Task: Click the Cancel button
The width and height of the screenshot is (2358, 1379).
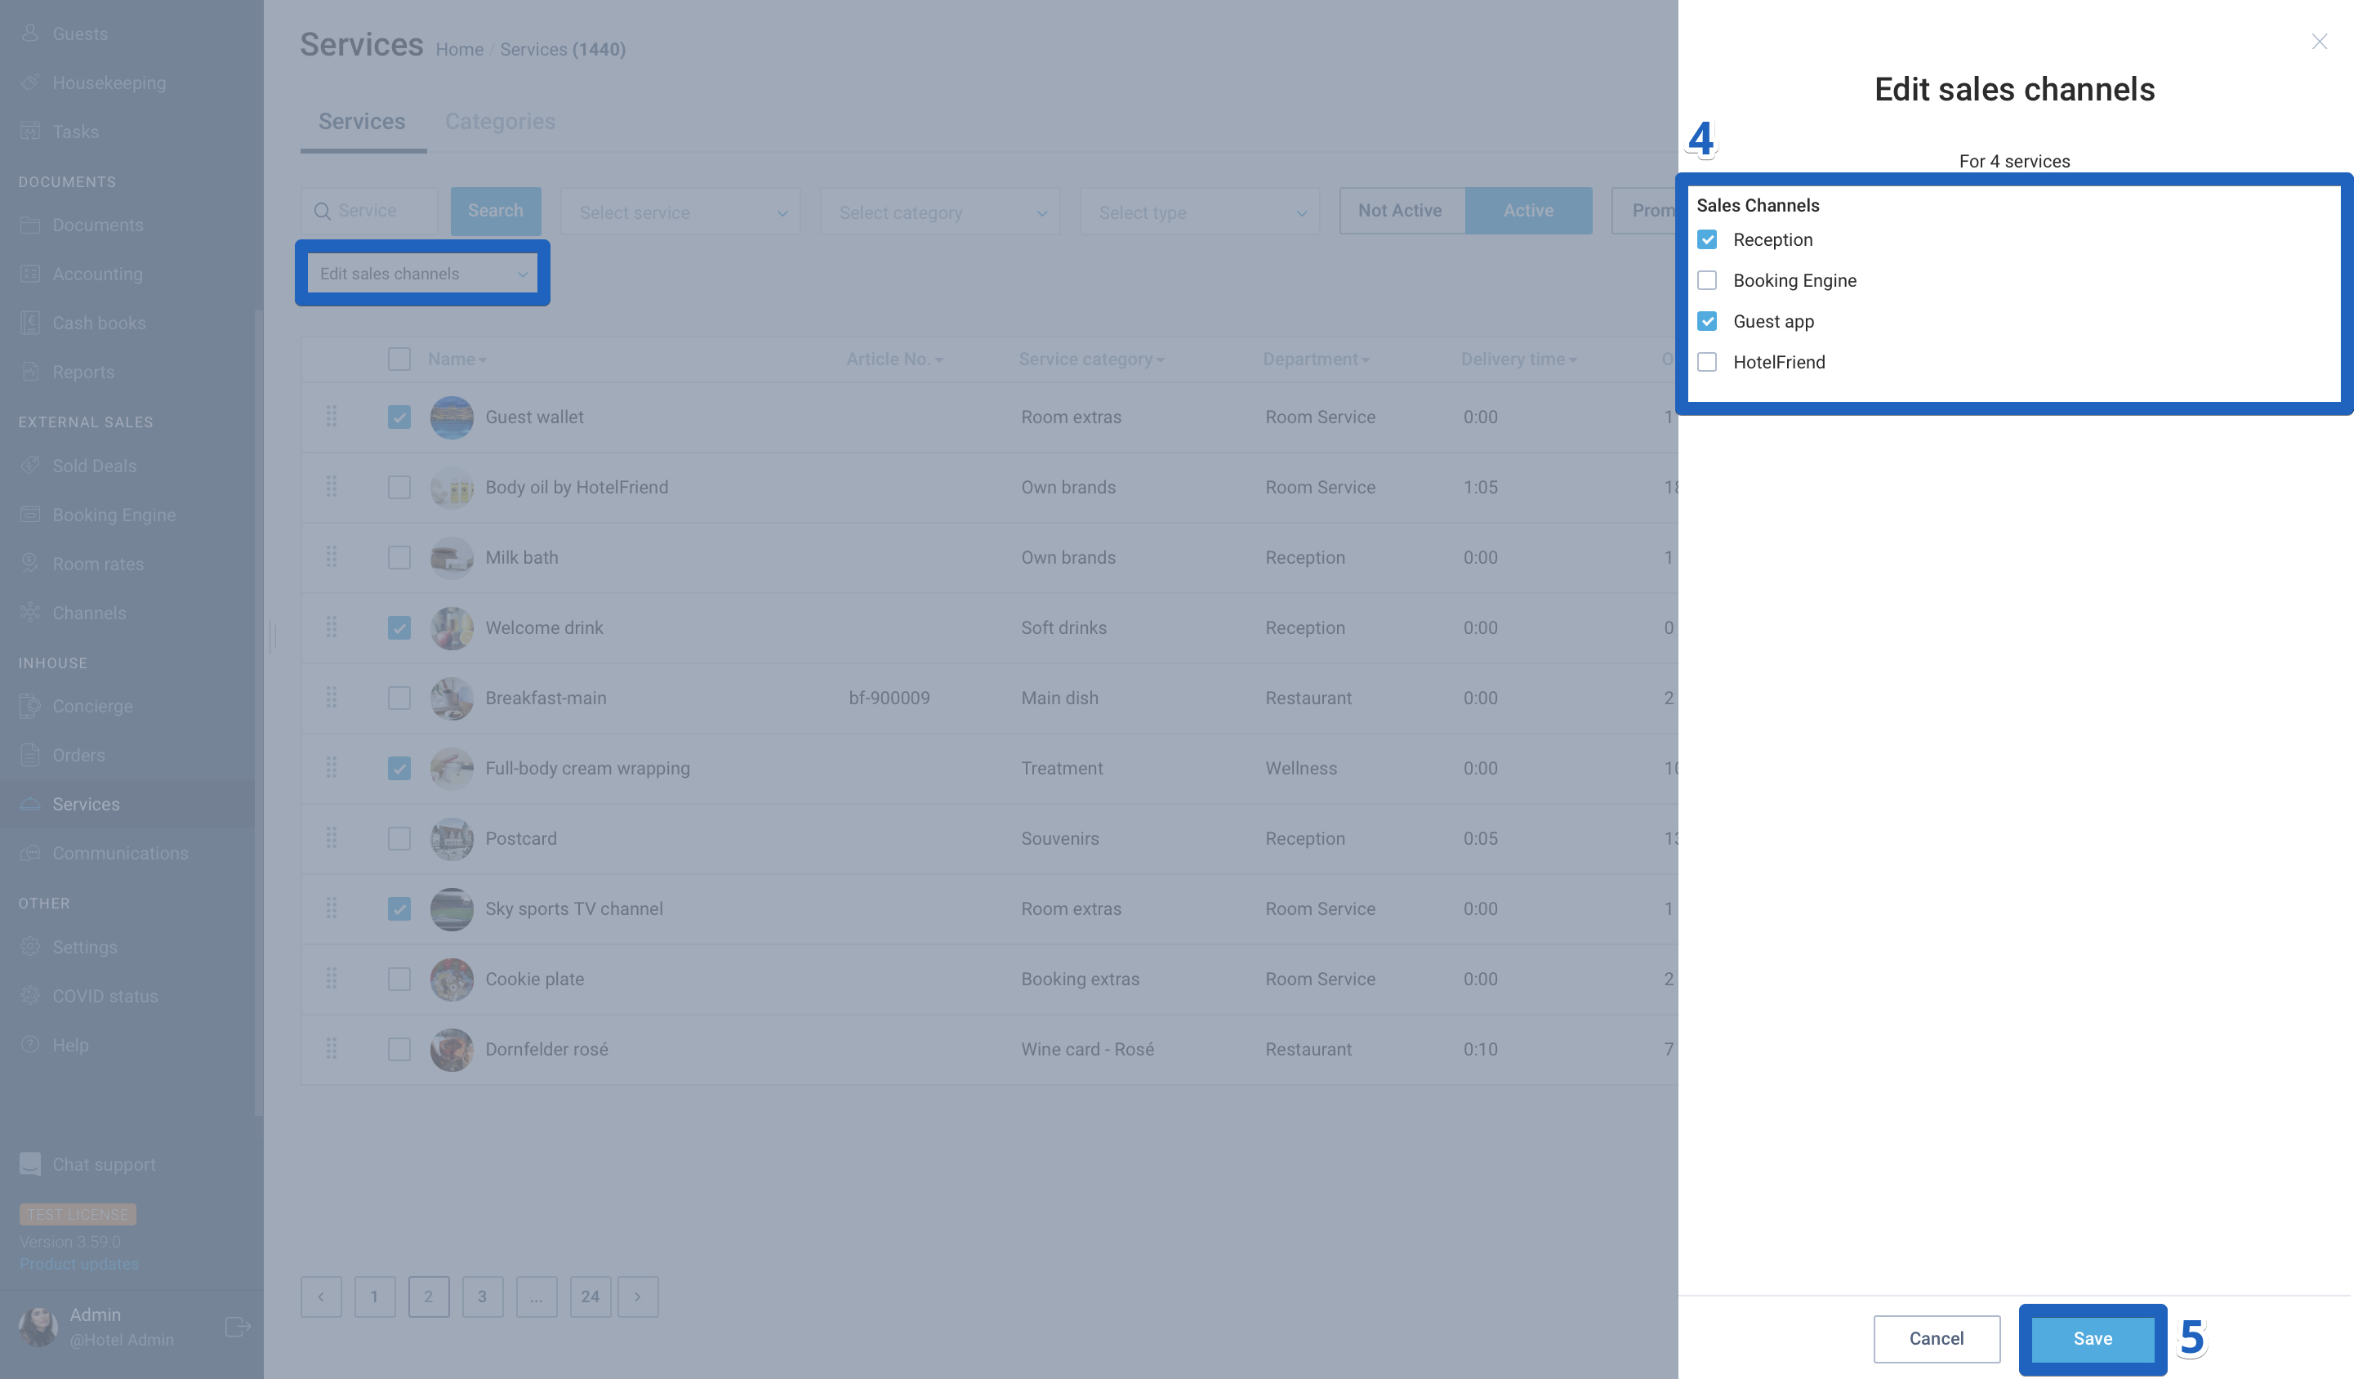Action: pyautogui.click(x=1936, y=1339)
